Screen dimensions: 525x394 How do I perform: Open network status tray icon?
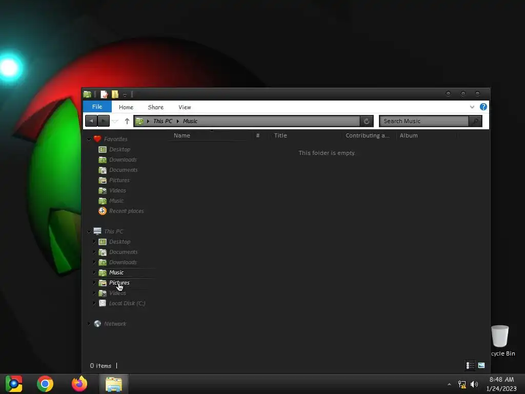[462, 384]
